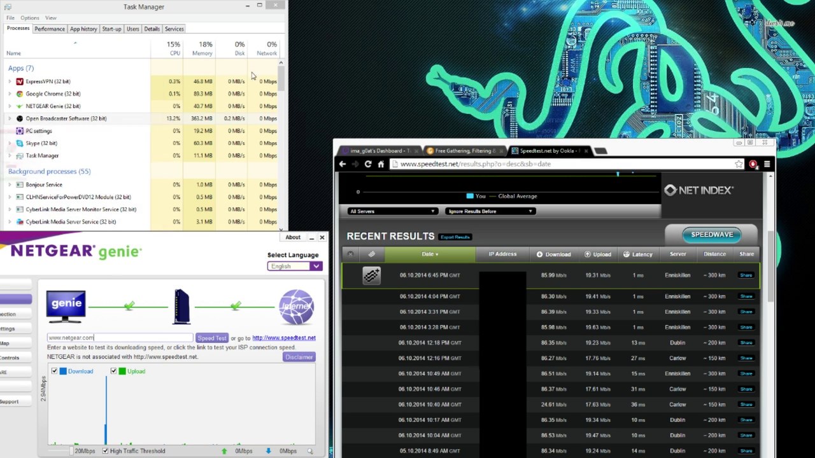815x458 pixels.
Task: Reload the Speedtest page
Action: tap(368, 164)
